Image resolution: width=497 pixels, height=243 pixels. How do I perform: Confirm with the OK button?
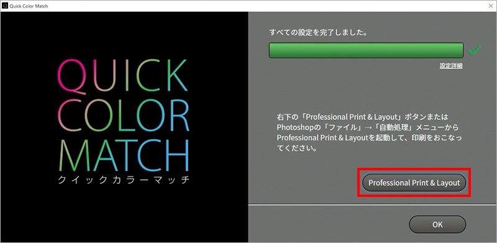point(437,224)
